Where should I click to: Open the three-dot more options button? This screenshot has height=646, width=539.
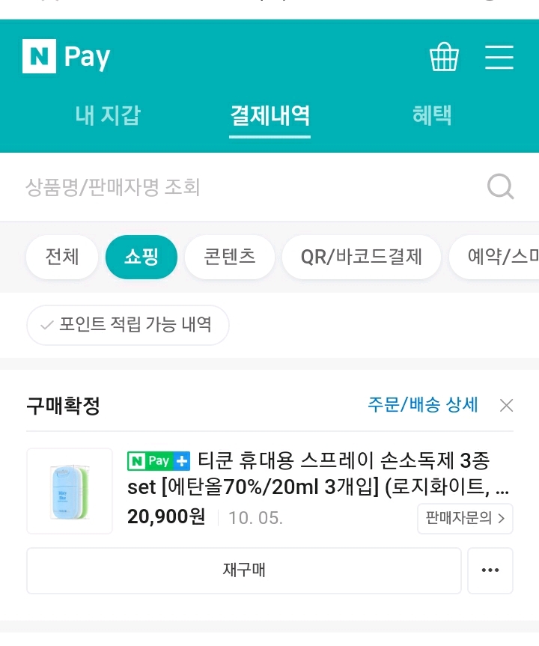pyautogui.click(x=490, y=570)
